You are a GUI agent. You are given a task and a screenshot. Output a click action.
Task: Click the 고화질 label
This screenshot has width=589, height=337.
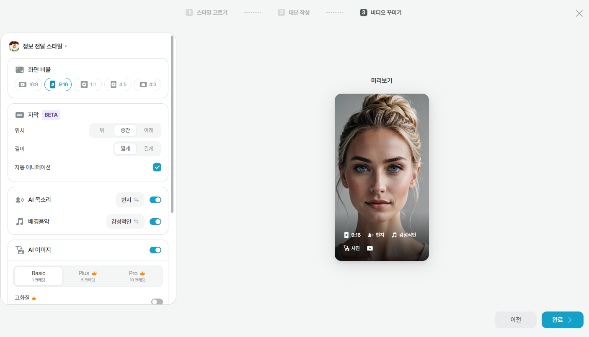pos(22,298)
